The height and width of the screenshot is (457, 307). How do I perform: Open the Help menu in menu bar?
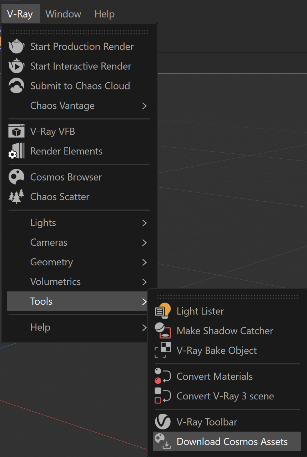(x=105, y=14)
